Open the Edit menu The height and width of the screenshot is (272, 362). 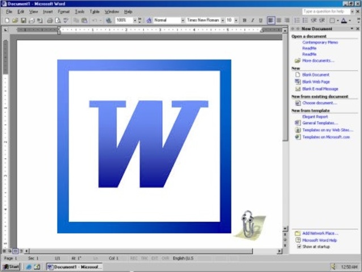(21, 11)
